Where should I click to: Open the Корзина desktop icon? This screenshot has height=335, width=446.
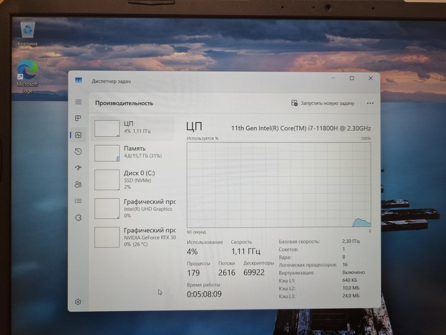28,33
